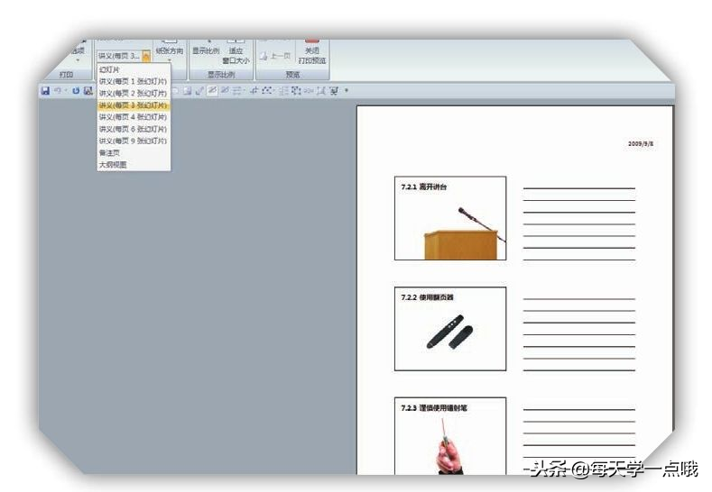Click 适应窗口大小 fit to window button
The image size is (712, 492).
pos(236,53)
